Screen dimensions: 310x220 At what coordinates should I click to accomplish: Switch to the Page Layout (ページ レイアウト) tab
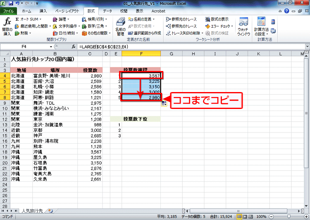[67, 11]
